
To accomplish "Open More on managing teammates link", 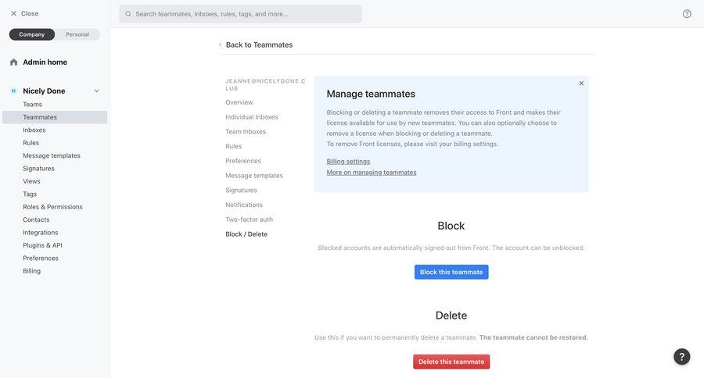I will point(372,172).
